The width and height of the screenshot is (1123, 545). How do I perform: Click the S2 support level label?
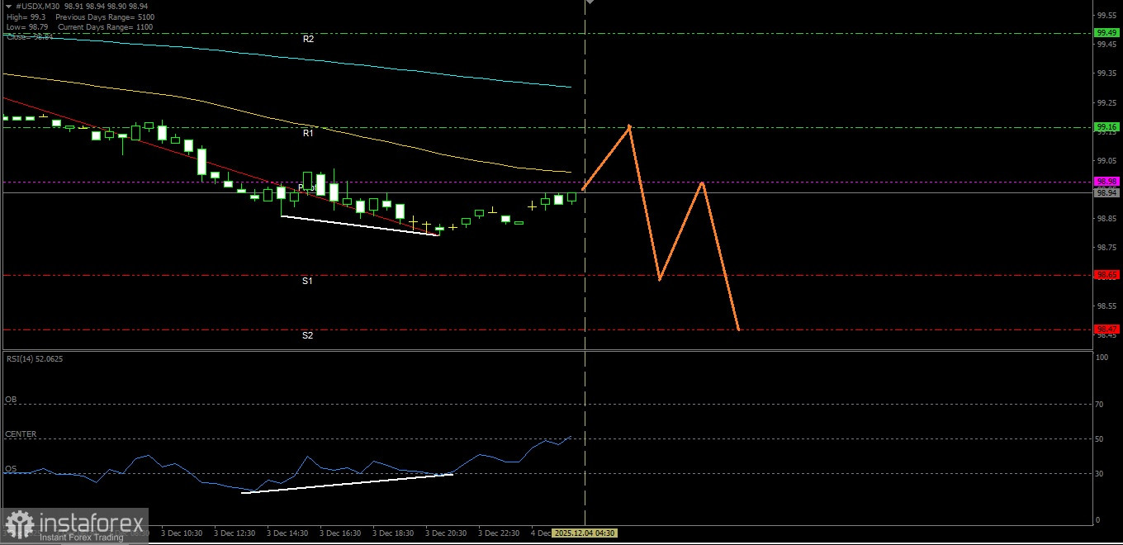point(308,335)
